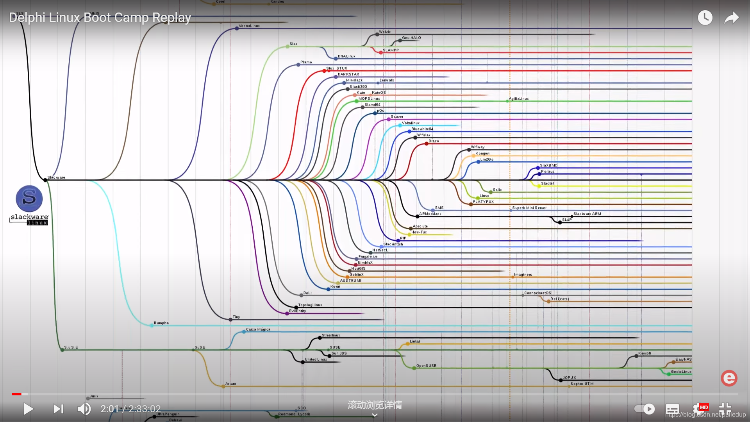This screenshot has width=750, height=422.
Task: Click the 'Sophos UTM' label
Action: [582, 384]
